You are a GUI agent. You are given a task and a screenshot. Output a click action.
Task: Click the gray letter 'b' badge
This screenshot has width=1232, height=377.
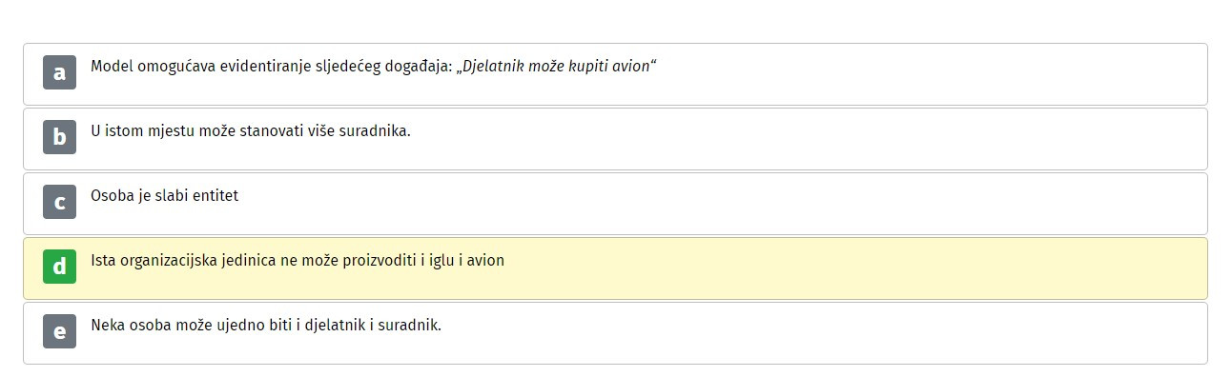59,137
